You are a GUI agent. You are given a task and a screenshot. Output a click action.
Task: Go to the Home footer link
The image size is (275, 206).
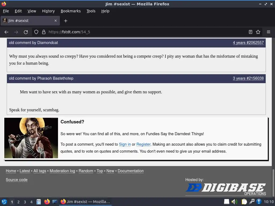click(11, 171)
